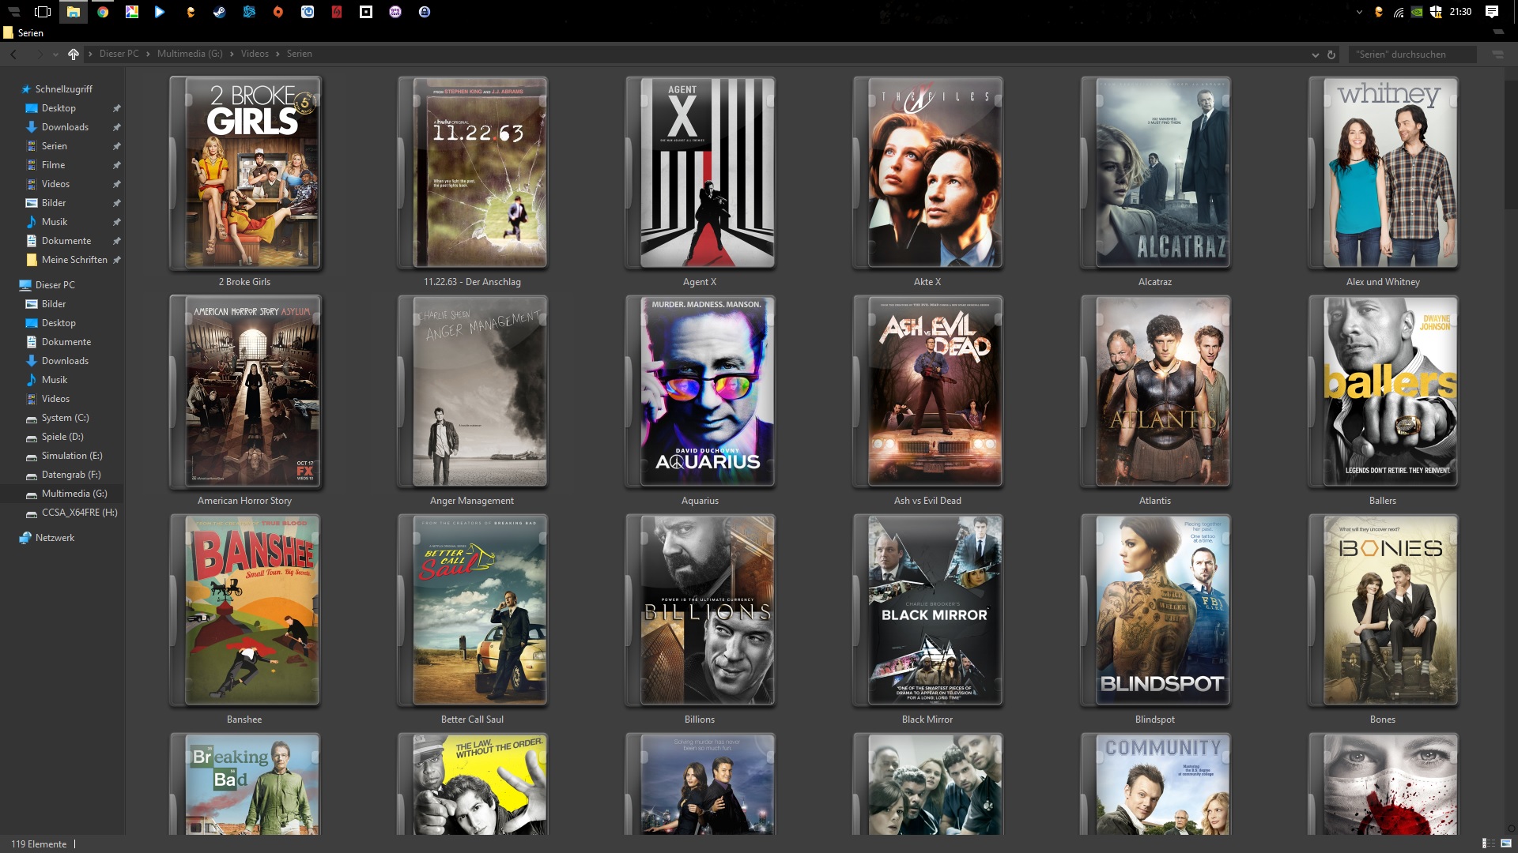Screen dimensions: 1518x853
Task: Select the 'Blindspot' folder
Action: pos(1155,619)
